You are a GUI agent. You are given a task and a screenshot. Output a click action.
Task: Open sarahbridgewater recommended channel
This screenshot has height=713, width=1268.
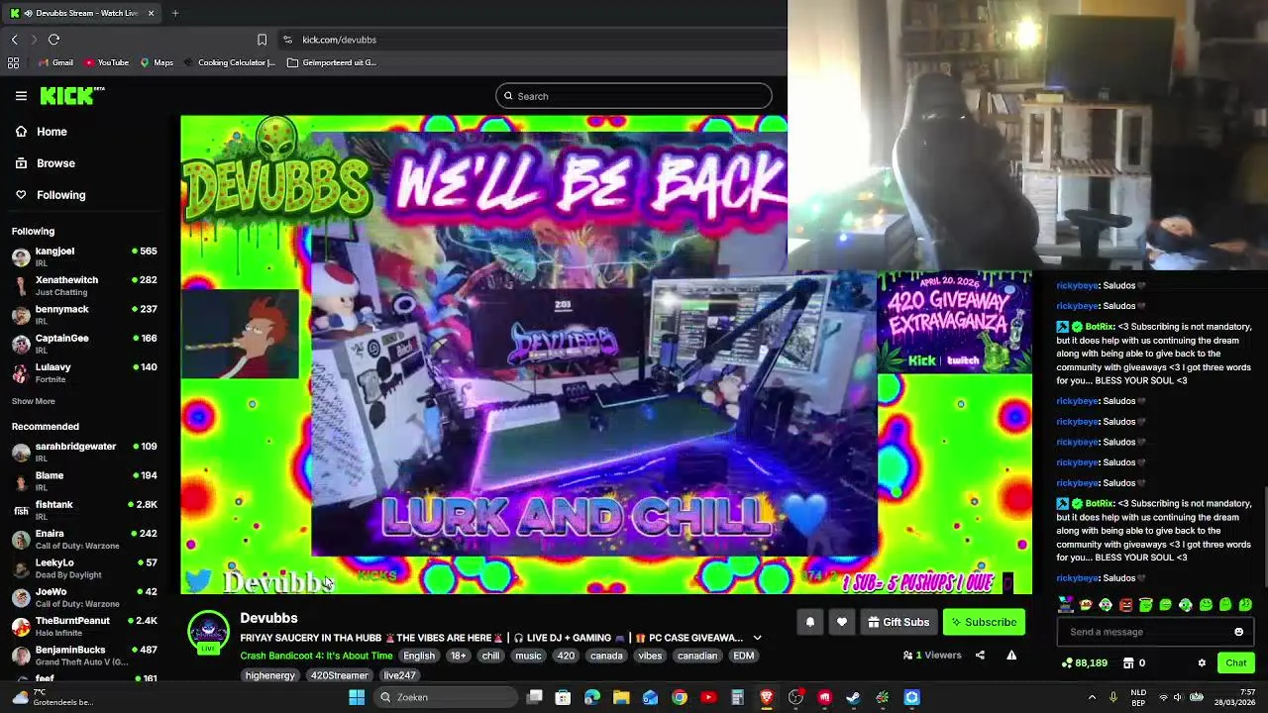coord(85,452)
